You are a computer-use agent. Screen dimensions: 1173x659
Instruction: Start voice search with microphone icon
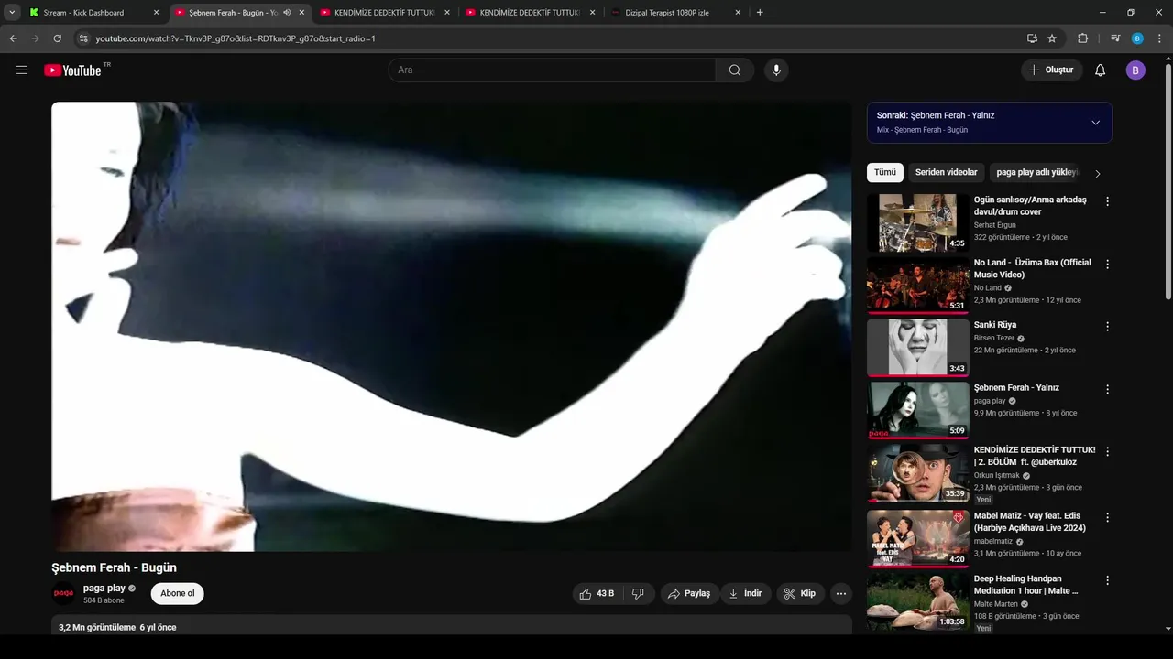(776, 70)
